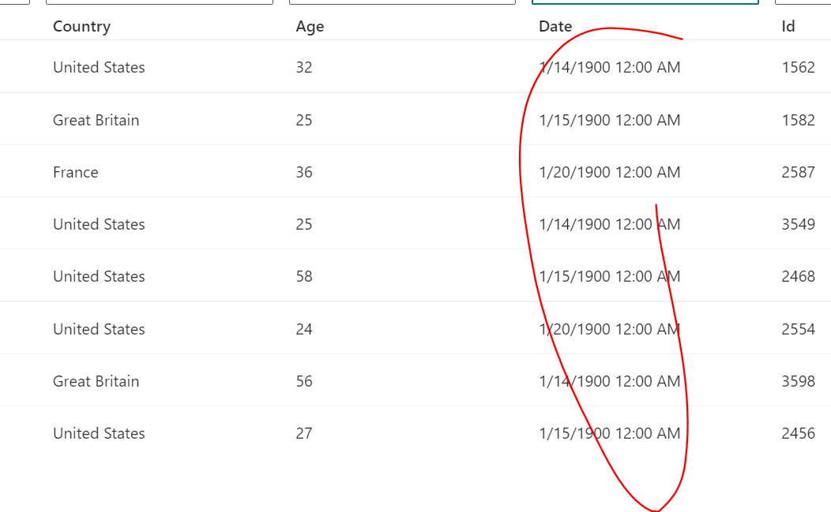Sort by the Country column header
This screenshot has height=512, width=831.
point(81,26)
